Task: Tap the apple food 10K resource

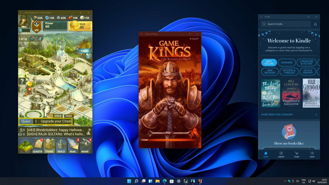Action: 73,18
